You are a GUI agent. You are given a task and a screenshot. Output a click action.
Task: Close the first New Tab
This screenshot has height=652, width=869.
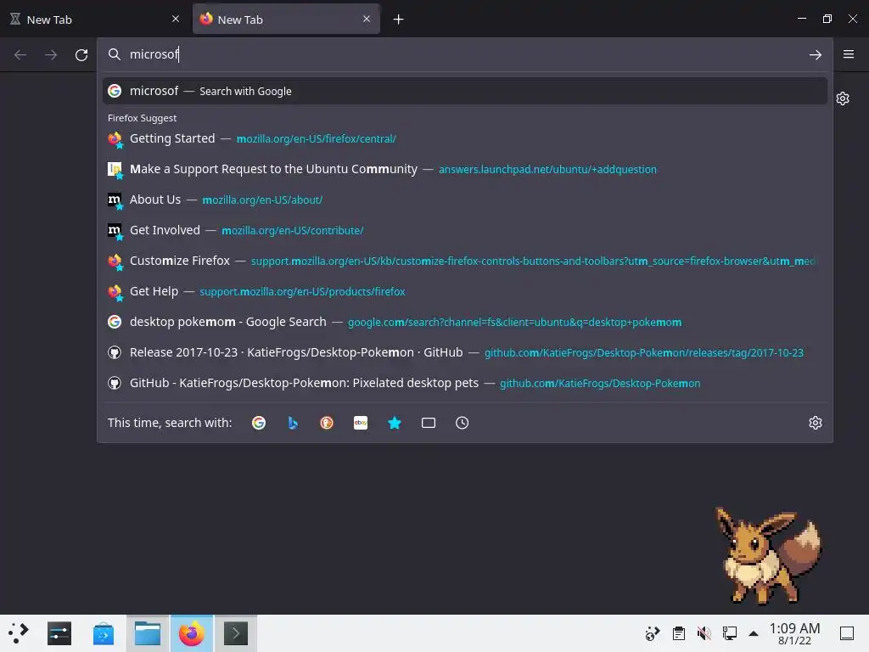click(x=176, y=19)
